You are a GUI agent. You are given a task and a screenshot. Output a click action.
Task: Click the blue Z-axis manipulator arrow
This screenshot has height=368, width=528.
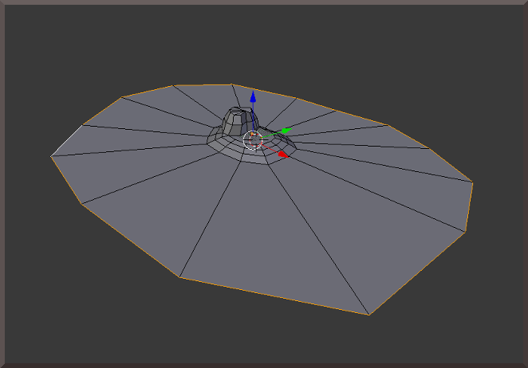coord(253,97)
